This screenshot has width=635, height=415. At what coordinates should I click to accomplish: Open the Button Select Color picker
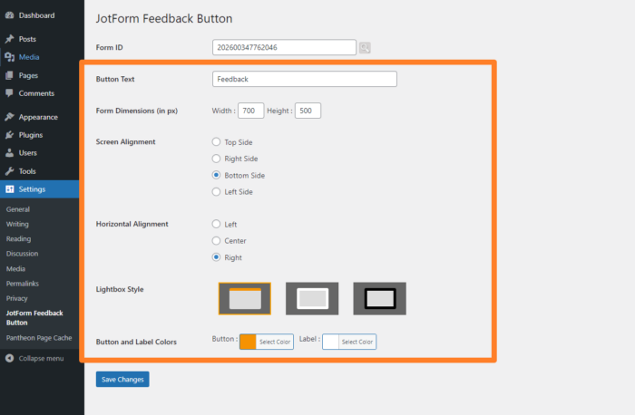click(274, 342)
